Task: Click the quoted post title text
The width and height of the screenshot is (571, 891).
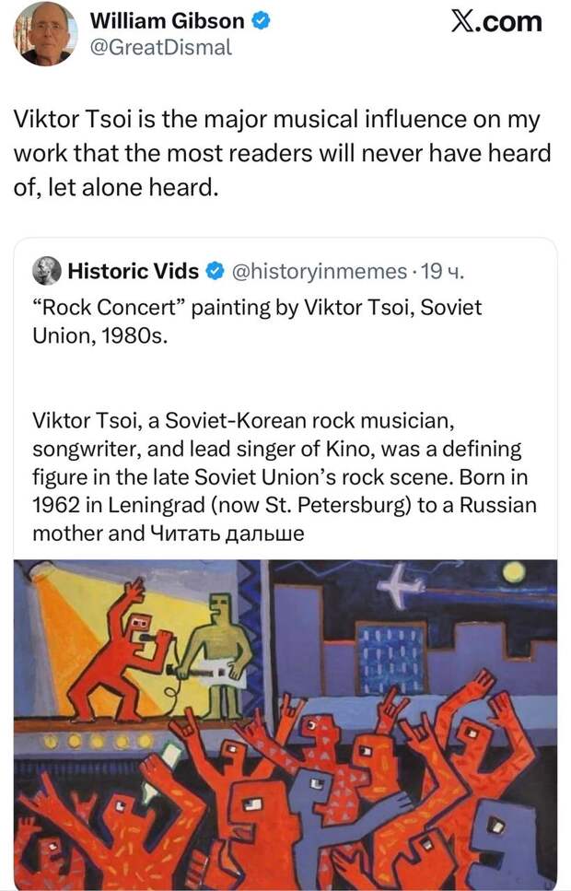Action: 257,321
